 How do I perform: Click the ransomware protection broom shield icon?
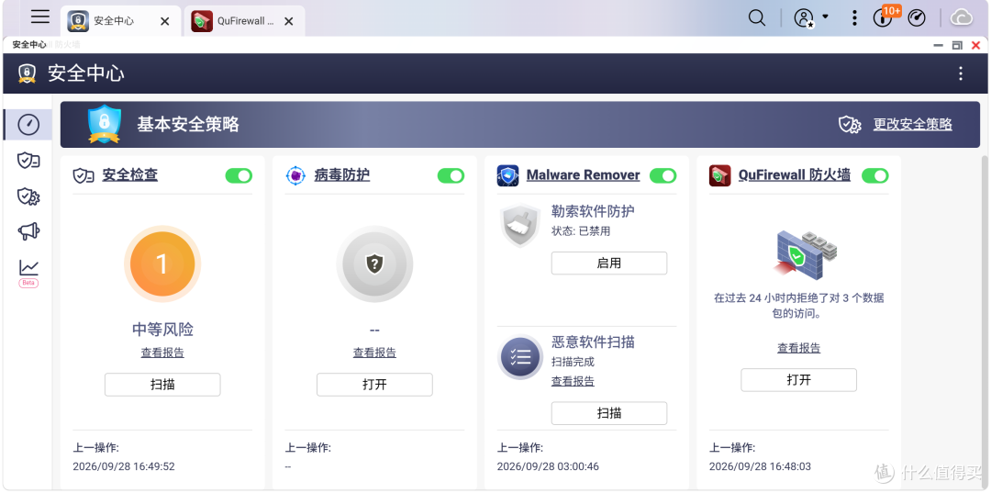point(520,226)
